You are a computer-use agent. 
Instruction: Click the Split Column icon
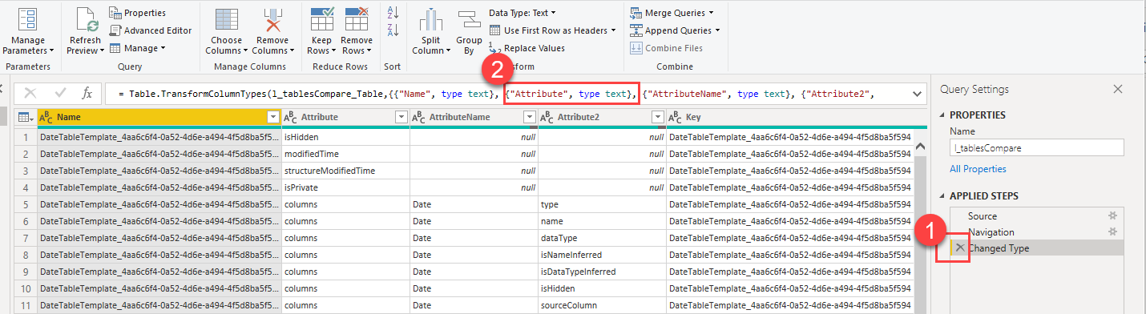pos(431,19)
